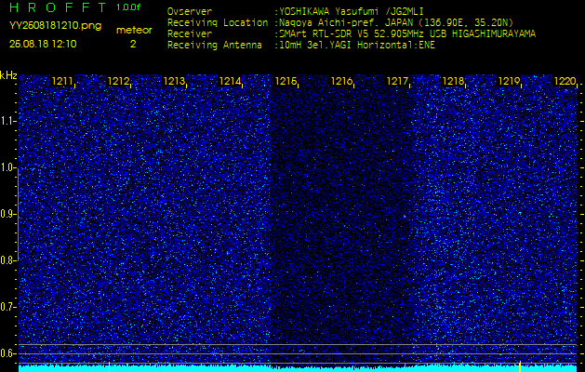Click the meteor count value 2

[x=133, y=44]
